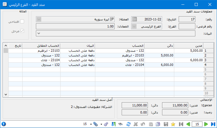217x128 pixels.
Task: Click the مدين column header
Action: click(x=189, y=46)
